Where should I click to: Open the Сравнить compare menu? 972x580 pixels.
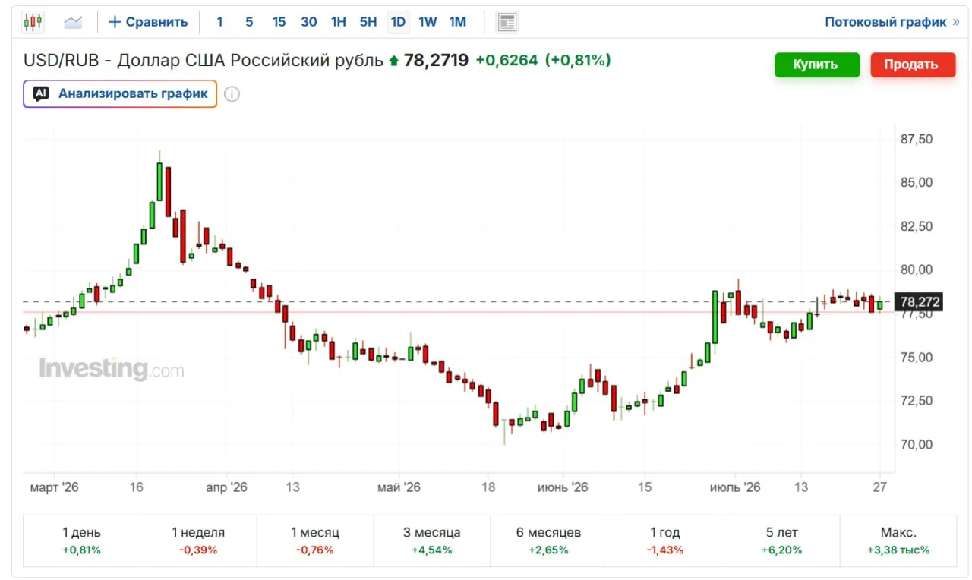[148, 22]
